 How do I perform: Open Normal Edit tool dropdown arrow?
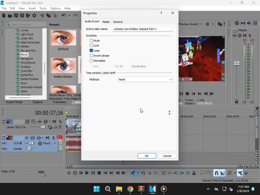(x=138, y=173)
